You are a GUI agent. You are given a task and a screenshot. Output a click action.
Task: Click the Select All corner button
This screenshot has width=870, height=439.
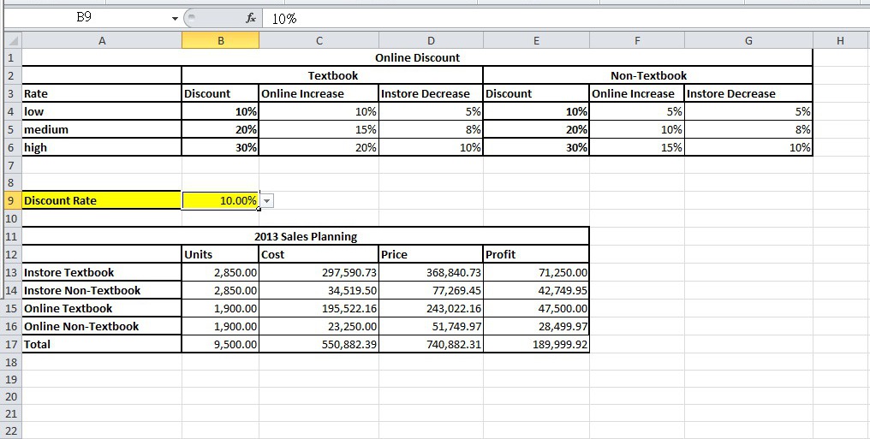tap(10, 39)
